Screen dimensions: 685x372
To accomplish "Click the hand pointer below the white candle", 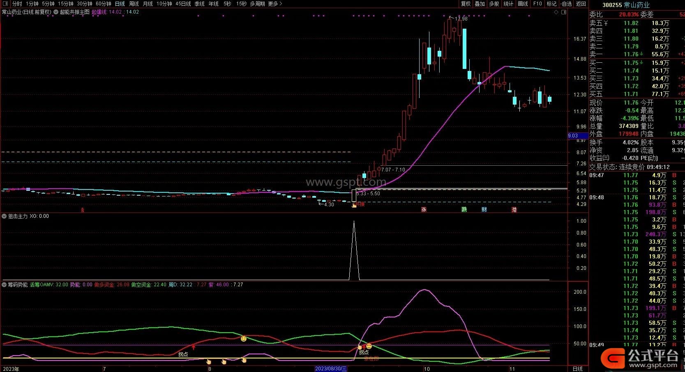I will click(x=354, y=205).
